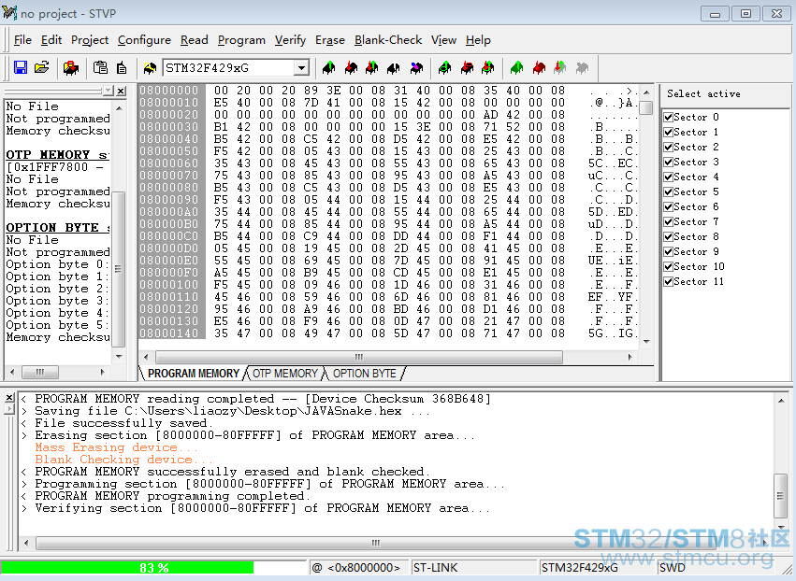Viewport: 796px width, 581px height.
Task: Open the Configure menu
Action: pyautogui.click(x=144, y=40)
